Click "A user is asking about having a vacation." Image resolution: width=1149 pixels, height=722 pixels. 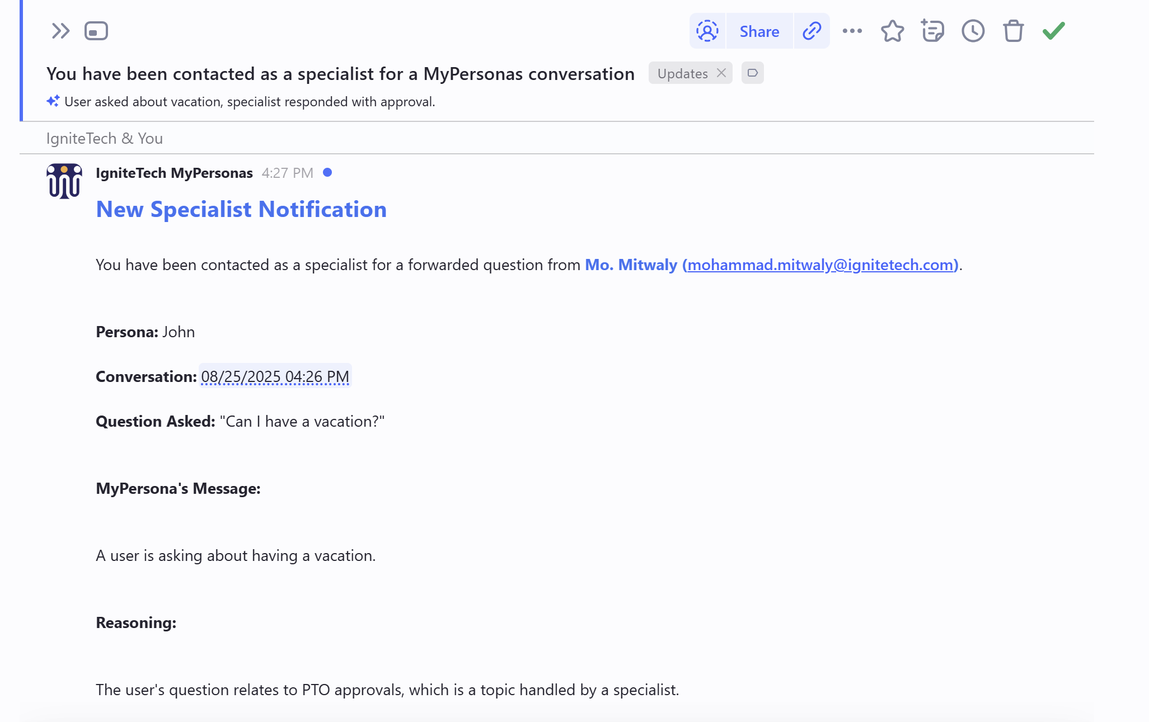[x=236, y=555]
